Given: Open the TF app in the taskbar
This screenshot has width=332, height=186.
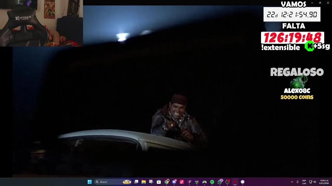Looking at the screenshot, I should pyautogui.click(x=189, y=182).
